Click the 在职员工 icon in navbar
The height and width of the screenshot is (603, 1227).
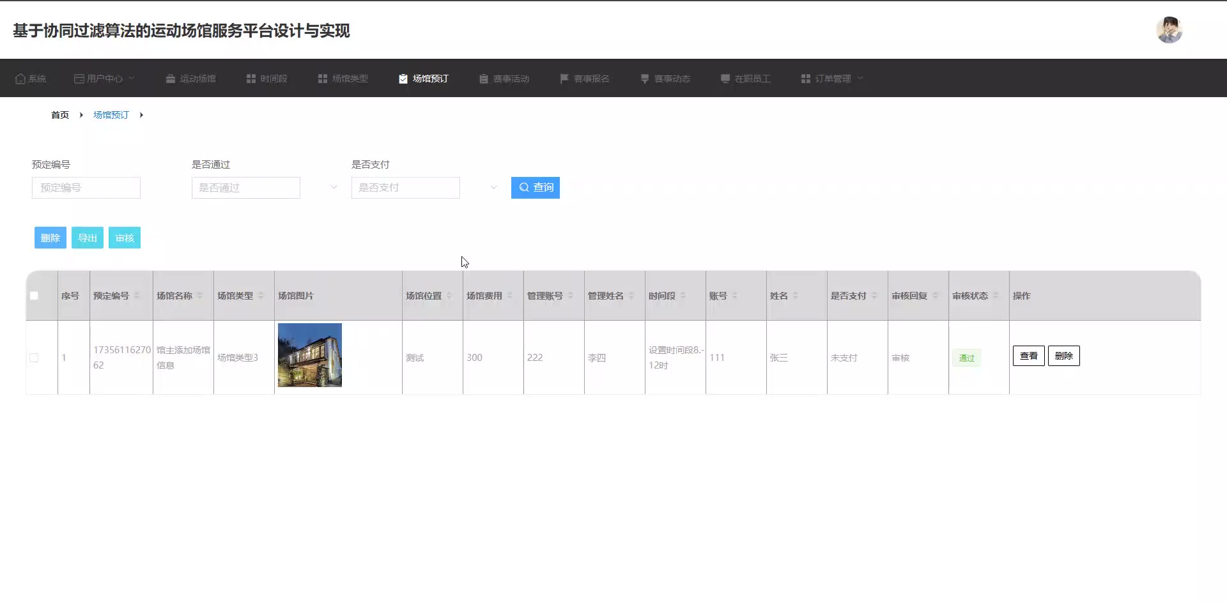click(725, 79)
